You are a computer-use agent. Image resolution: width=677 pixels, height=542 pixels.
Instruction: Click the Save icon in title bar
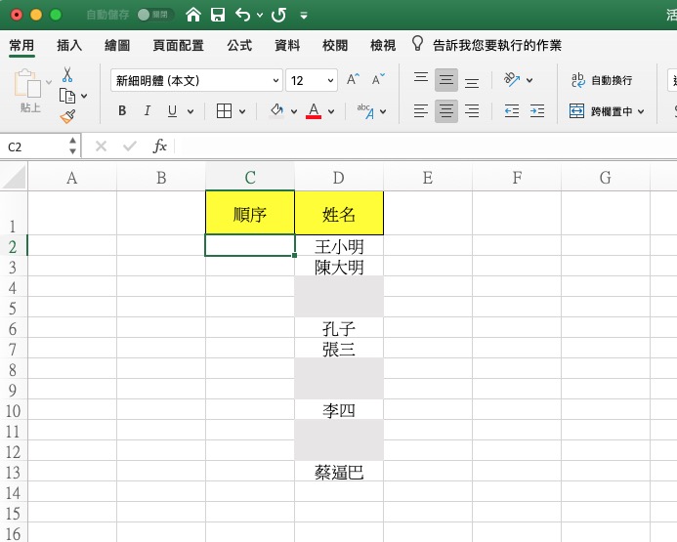pyautogui.click(x=218, y=15)
